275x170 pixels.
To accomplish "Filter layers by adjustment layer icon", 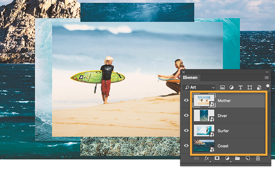I will pyautogui.click(x=231, y=88).
